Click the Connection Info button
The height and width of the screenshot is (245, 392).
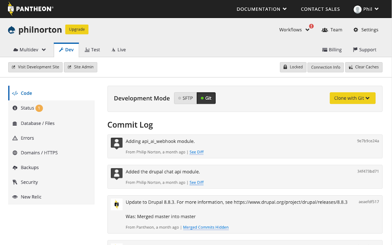(x=325, y=67)
